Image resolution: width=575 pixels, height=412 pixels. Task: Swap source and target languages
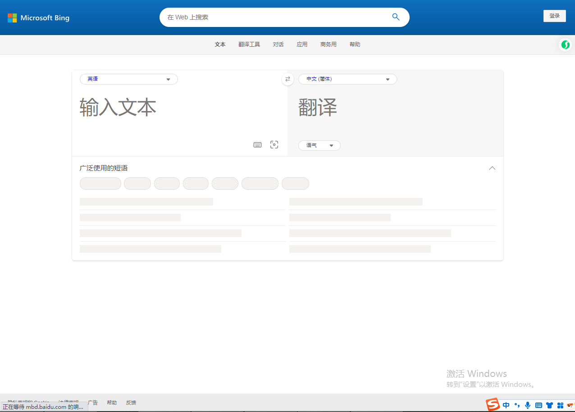[287, 79]
